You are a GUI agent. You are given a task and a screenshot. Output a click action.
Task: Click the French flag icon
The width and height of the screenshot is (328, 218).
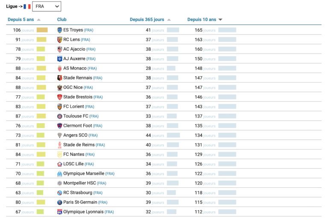tap(27, 6)
